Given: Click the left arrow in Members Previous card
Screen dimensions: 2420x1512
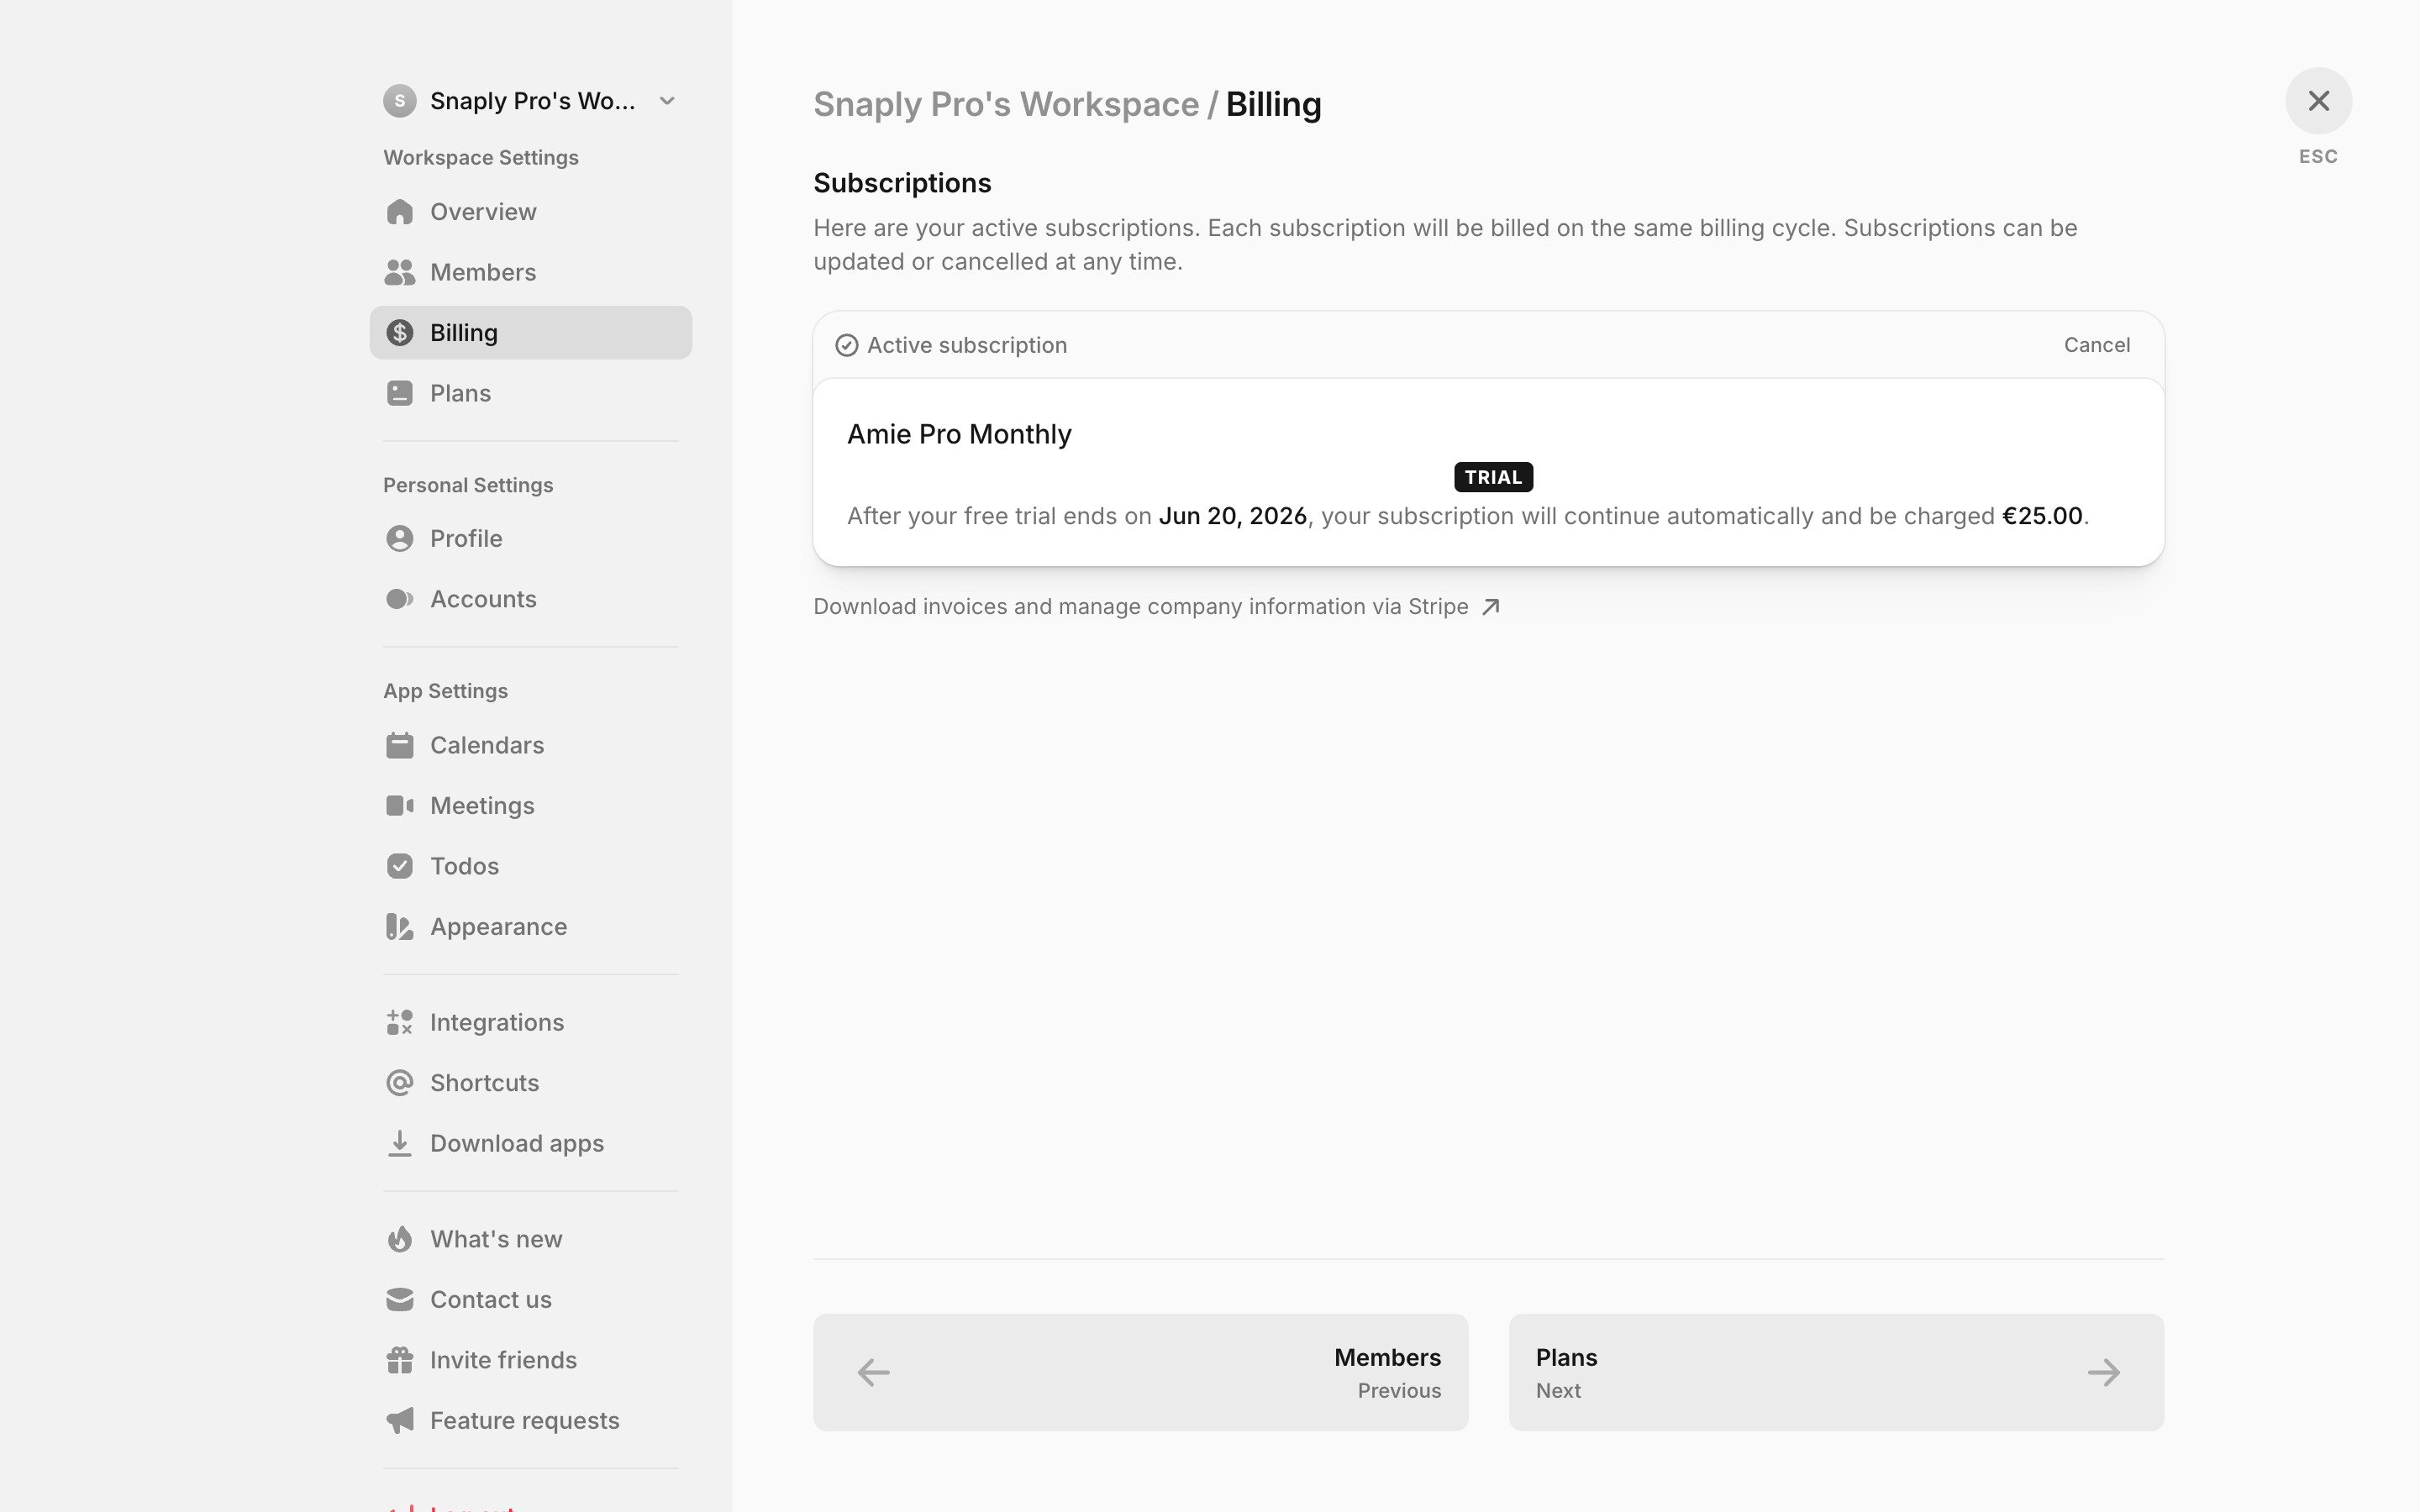Looking at the screenshot, I should [873, 1372].
